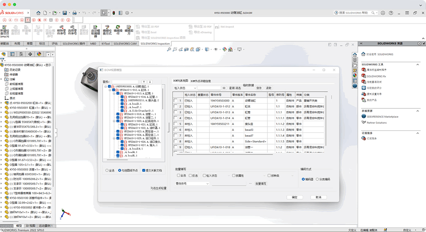Toggle the 提交关联文档 checkbox
The height and width of the screenshot is (232, 426).
click(x=144, y=170)
